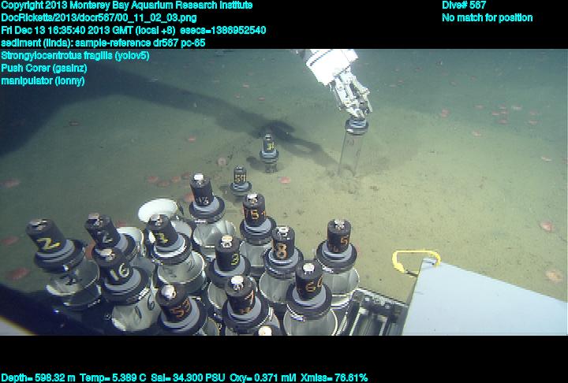The image size is (568, 383).
Task: Click the Monterey Bay Aquarium copyright line
Action: [x=127, y=6]
